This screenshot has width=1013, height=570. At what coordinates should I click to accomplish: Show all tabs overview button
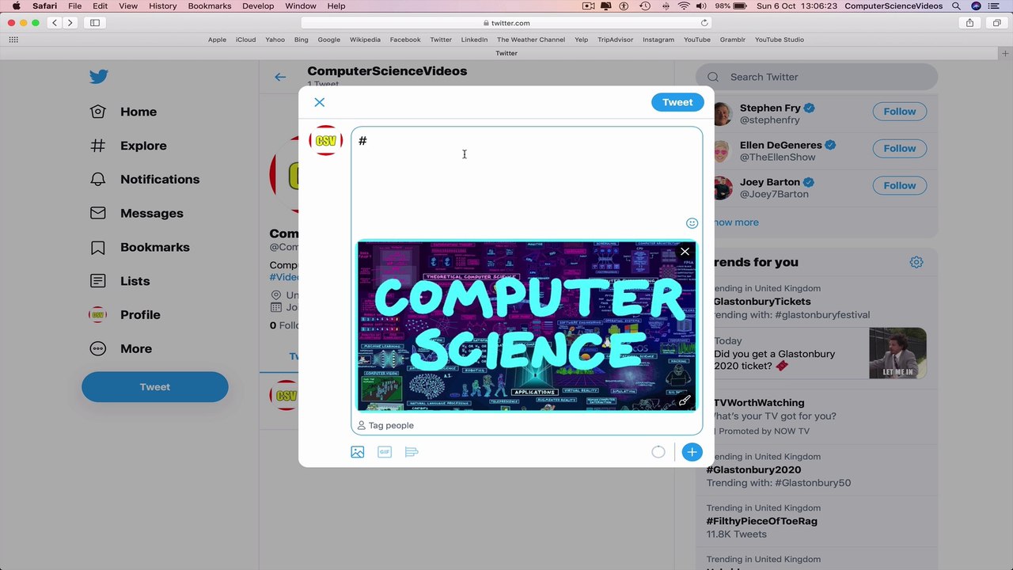click(997, 23)
